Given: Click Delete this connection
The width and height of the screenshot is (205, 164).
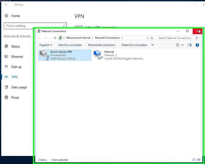Looking at the screenshot, I should (x=134, y=45).
